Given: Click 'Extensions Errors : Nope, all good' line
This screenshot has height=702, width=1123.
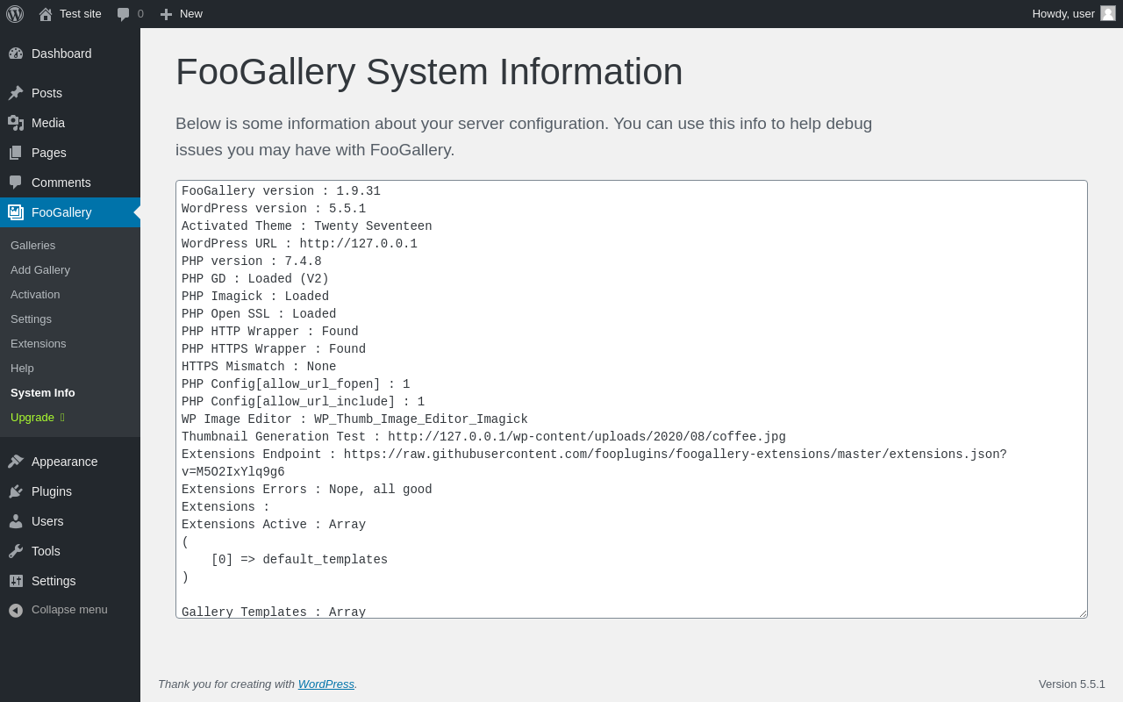Looking at the screenshot, I should point(307,490).
